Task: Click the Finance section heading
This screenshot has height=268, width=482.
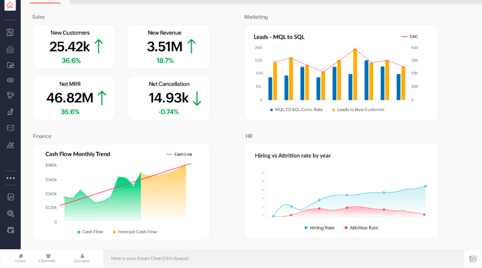Action: [42, 136]
